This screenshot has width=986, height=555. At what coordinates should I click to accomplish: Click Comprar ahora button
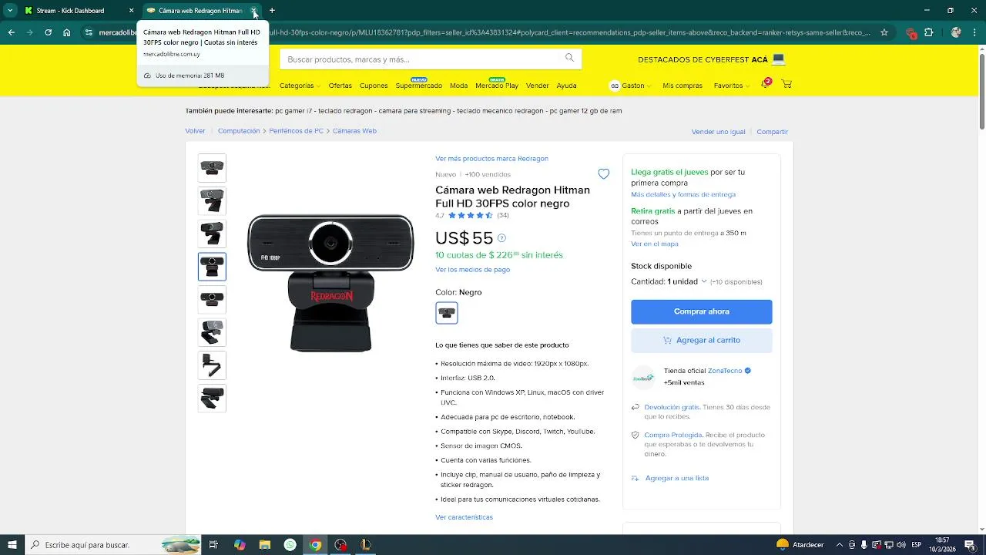pos(701,311)
